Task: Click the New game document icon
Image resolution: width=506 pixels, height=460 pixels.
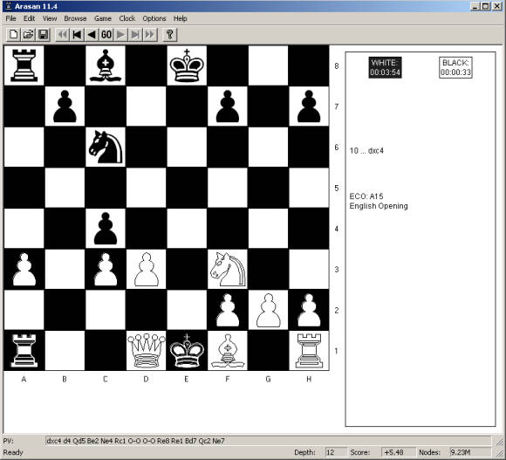Action: (x=14, y=35)
